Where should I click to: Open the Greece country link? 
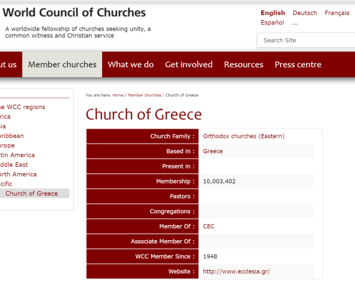pyautogui.click(x=213, y=151)
